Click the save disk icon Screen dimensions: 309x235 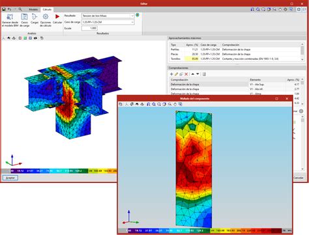4,9
